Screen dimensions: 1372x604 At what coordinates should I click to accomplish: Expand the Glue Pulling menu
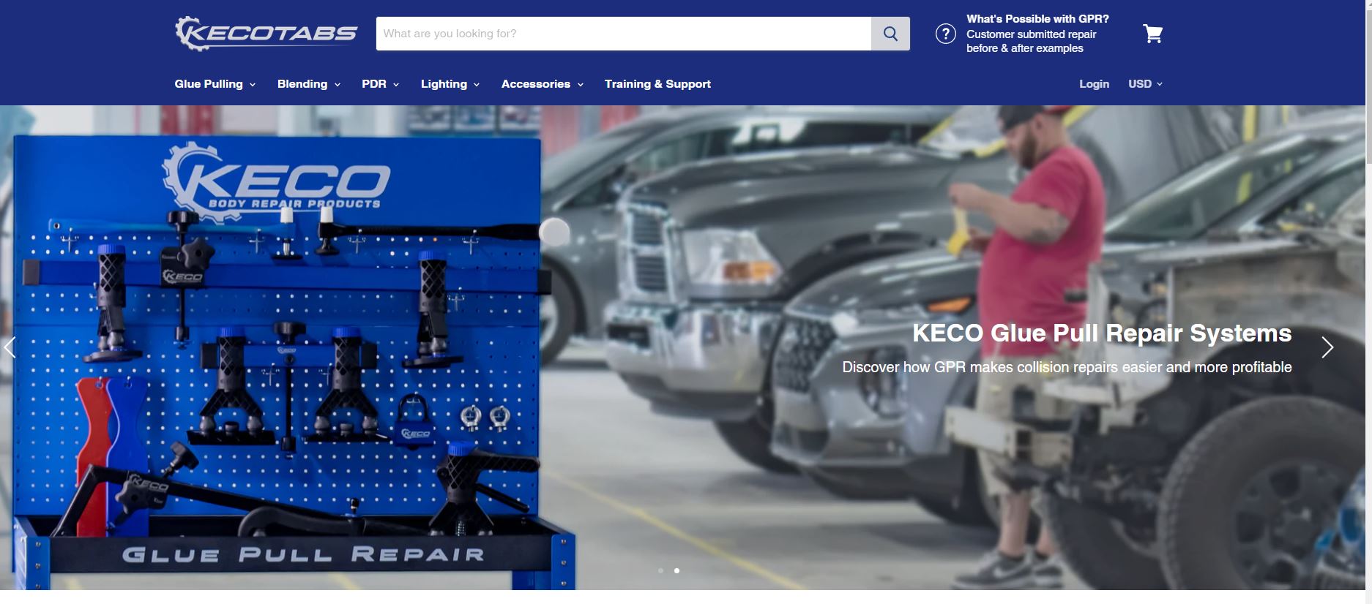215,84
